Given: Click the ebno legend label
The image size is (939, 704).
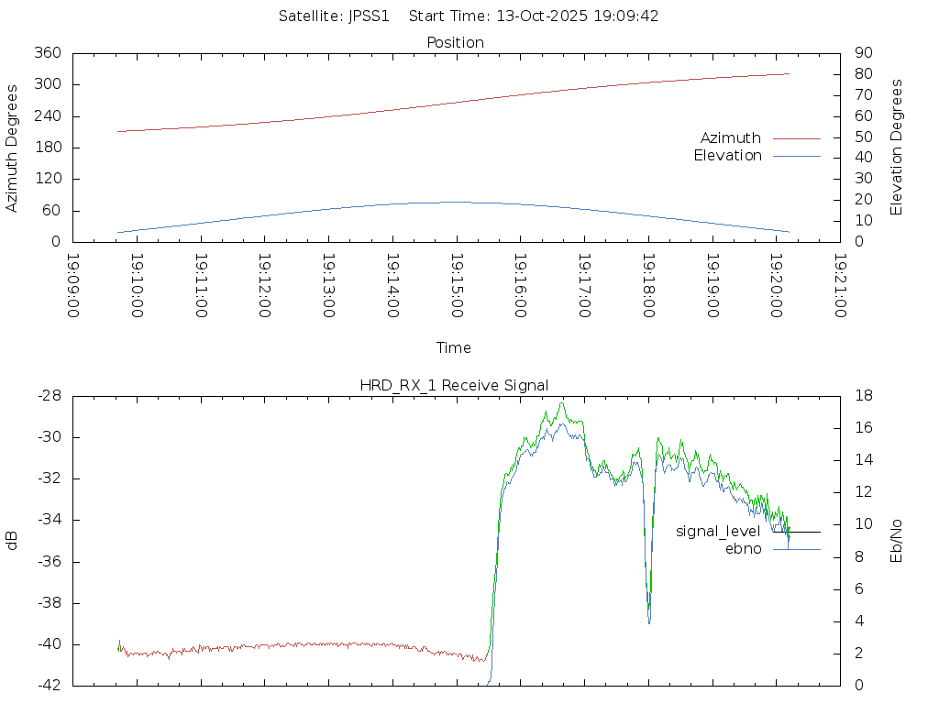Looking at the screenshot, I should (743, 549).
